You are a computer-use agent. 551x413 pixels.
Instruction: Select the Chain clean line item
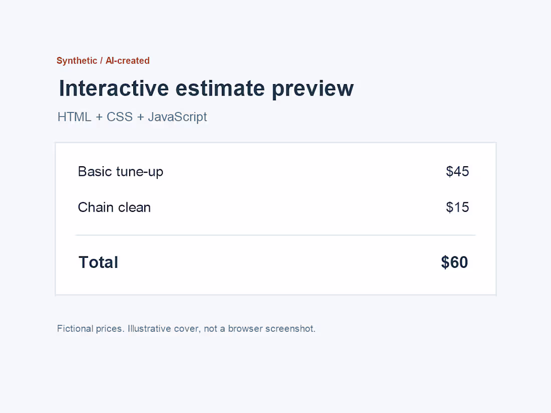click(x=114, y=207)
